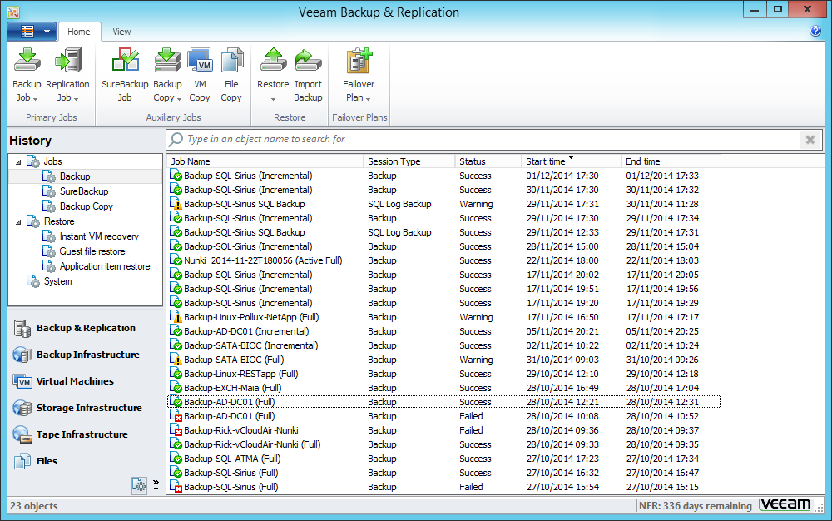The image size is (832, 521).
Task: Select the Home ribbon tab
Action: click(x=79, y=32)
